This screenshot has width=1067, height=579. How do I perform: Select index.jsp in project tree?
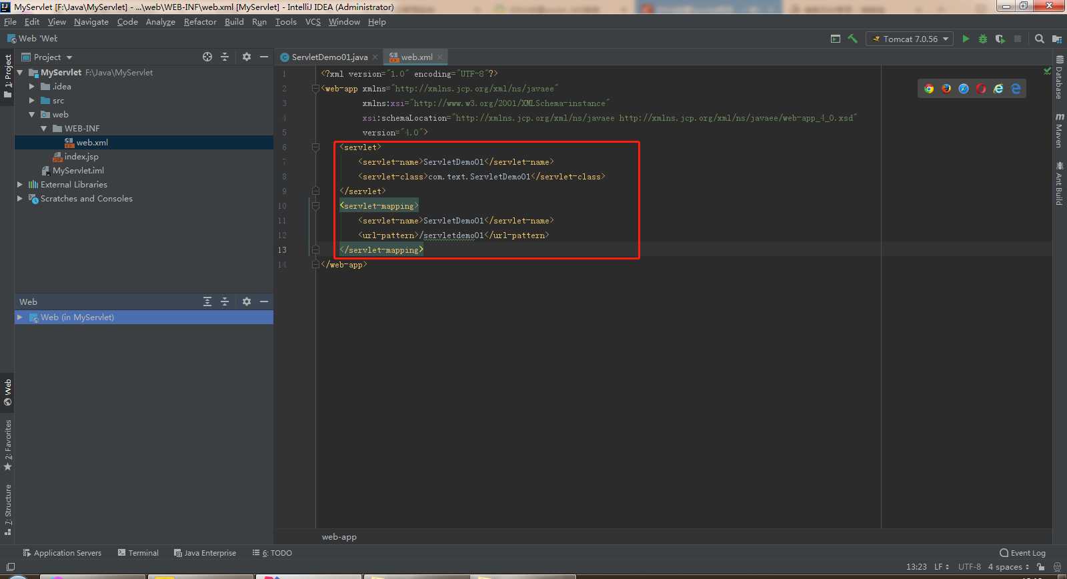(x=81, y=157)
